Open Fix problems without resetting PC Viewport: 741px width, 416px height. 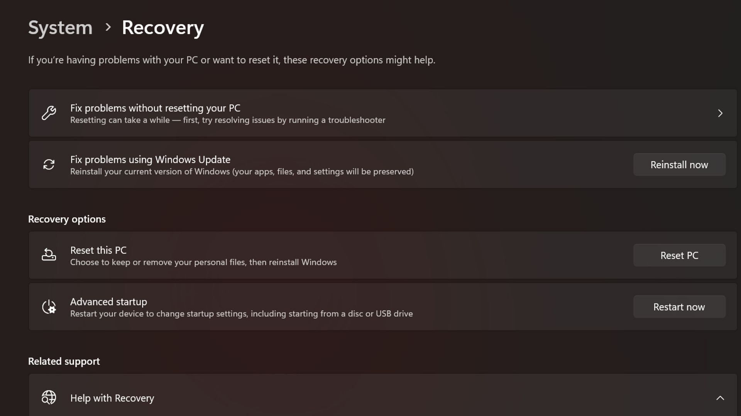pos(380,113)
